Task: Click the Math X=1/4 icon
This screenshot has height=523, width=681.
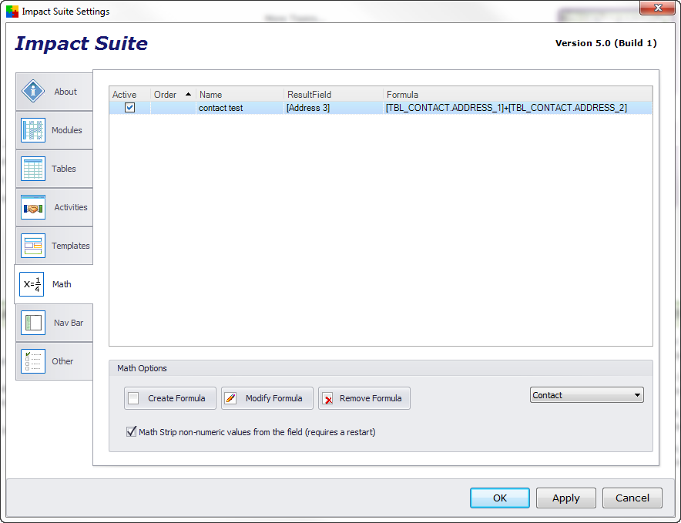Action: pos(32,284)
